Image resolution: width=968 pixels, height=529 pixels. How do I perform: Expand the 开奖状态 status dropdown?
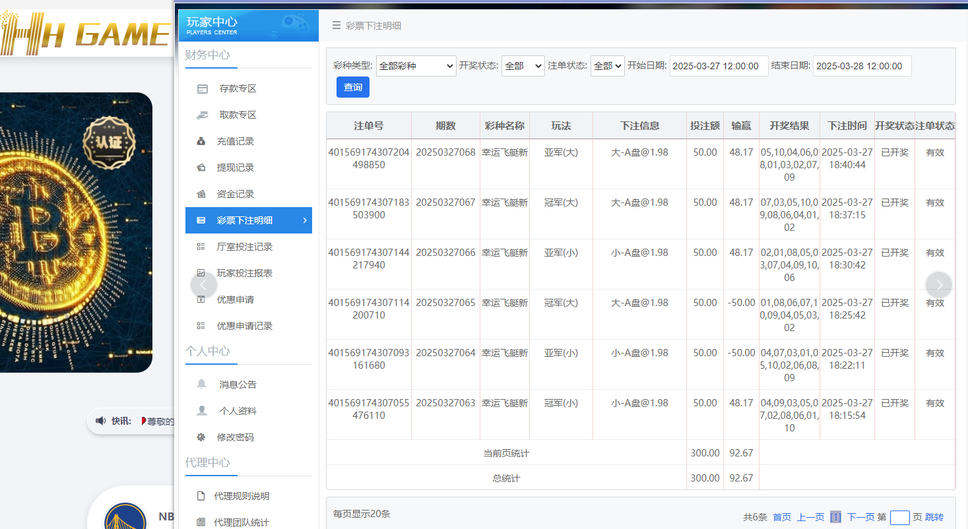coord(523,66)
